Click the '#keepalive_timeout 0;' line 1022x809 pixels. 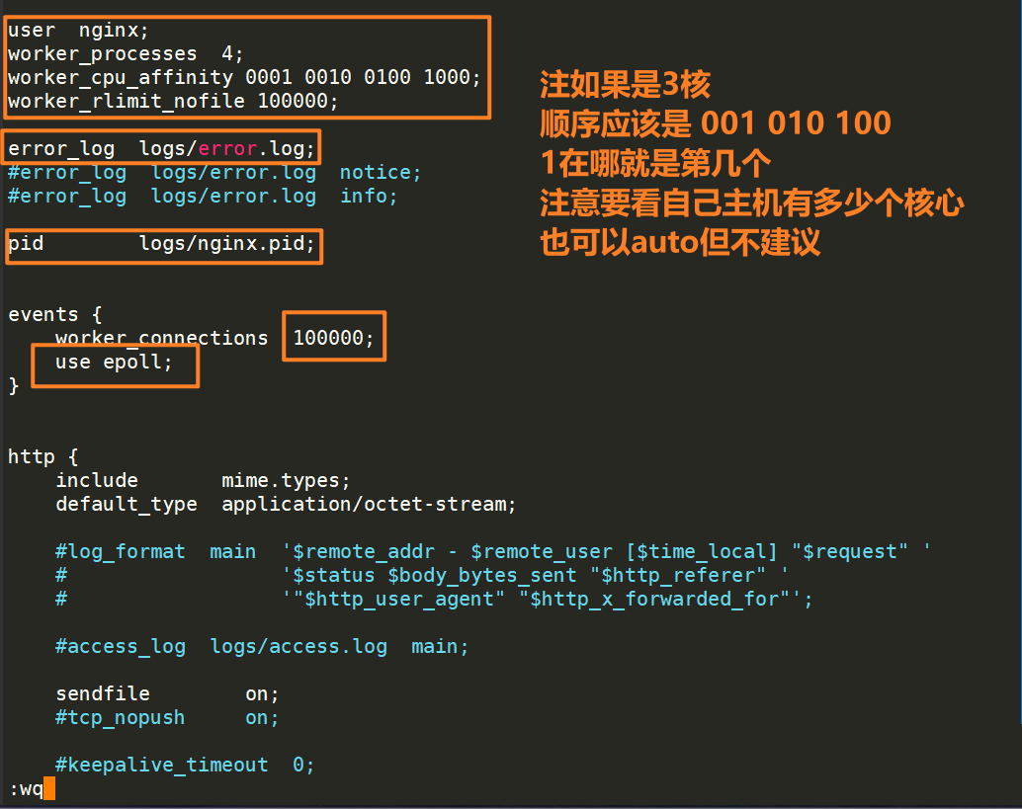coord(185,765)
